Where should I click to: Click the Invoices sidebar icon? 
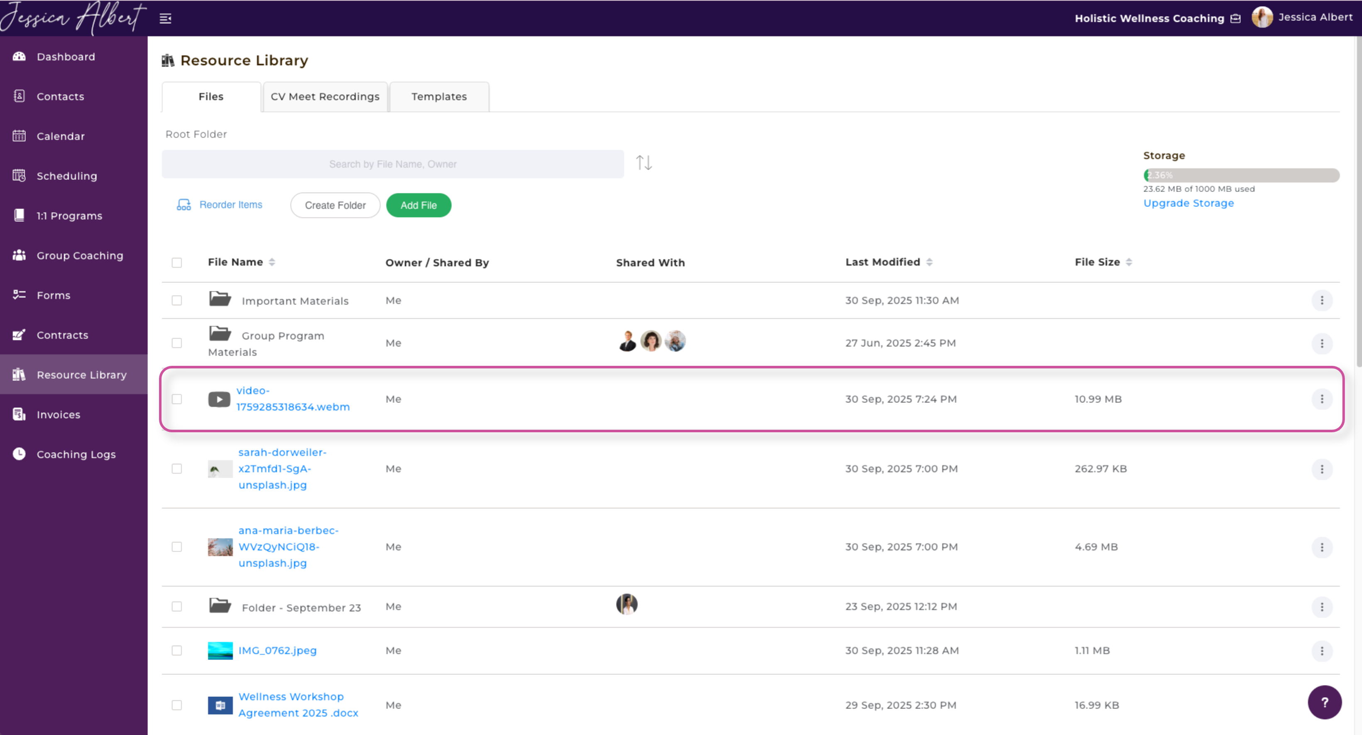[x=19, y=414]
